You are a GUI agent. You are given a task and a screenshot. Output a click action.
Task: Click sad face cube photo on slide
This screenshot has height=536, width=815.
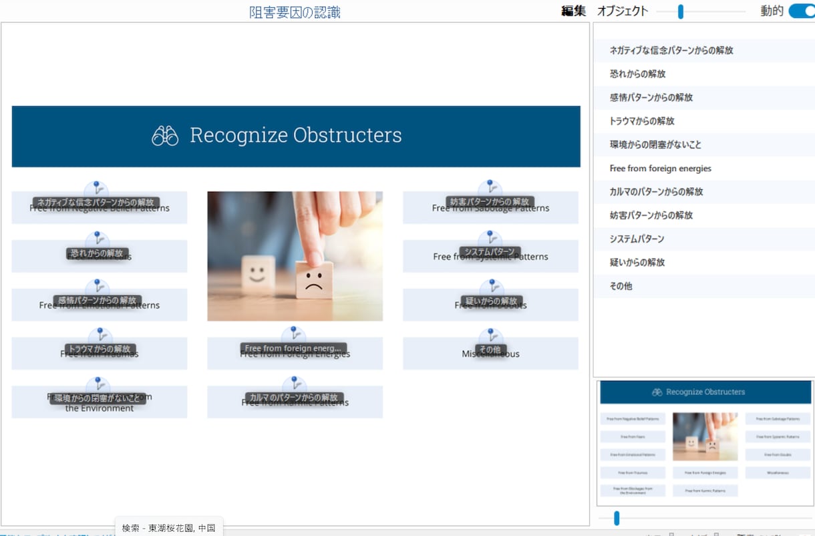point(295,256)
